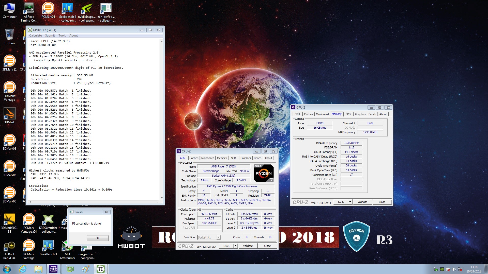Launch the 3DMark2001 SE desktop shortcut
488x274 pixels.
[x=10, y=223]
